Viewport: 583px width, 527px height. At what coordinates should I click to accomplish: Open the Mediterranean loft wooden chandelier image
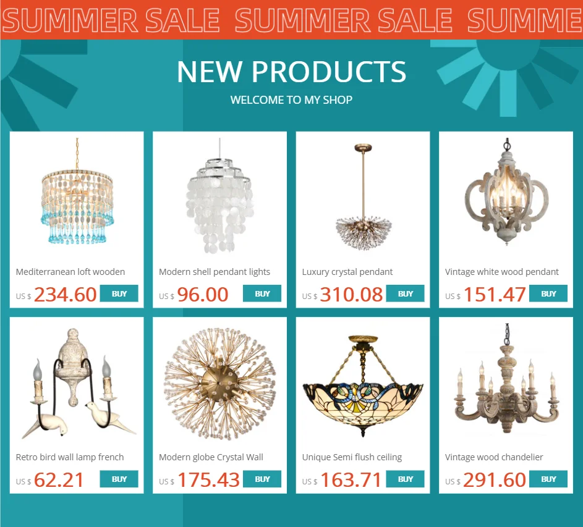coord(77,192)
